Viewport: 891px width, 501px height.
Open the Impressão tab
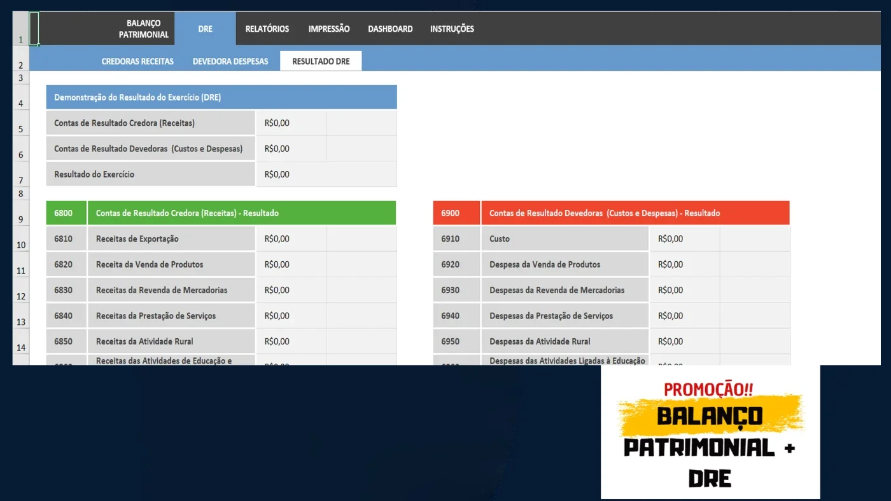(x=329, y=29)
